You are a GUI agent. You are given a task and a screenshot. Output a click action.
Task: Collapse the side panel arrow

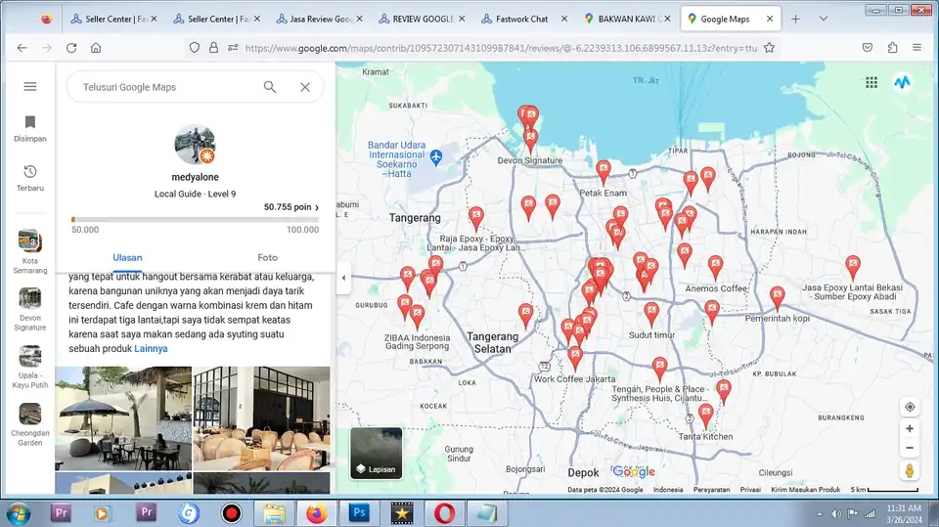click(343, 278)
